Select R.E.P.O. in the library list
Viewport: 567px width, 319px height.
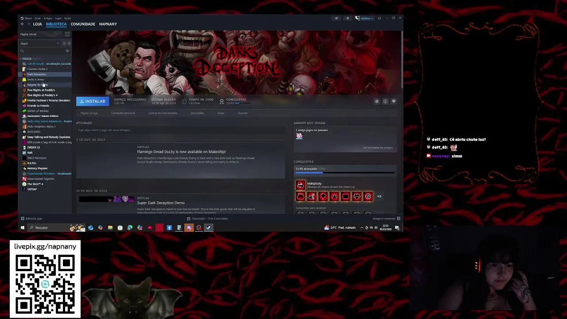click(x=31, y=163)
